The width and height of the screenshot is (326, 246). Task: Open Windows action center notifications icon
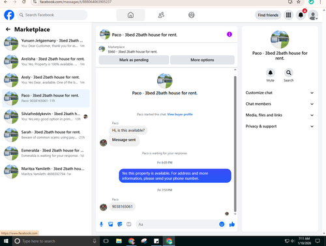pyautogui.click(x=318, y=241)
